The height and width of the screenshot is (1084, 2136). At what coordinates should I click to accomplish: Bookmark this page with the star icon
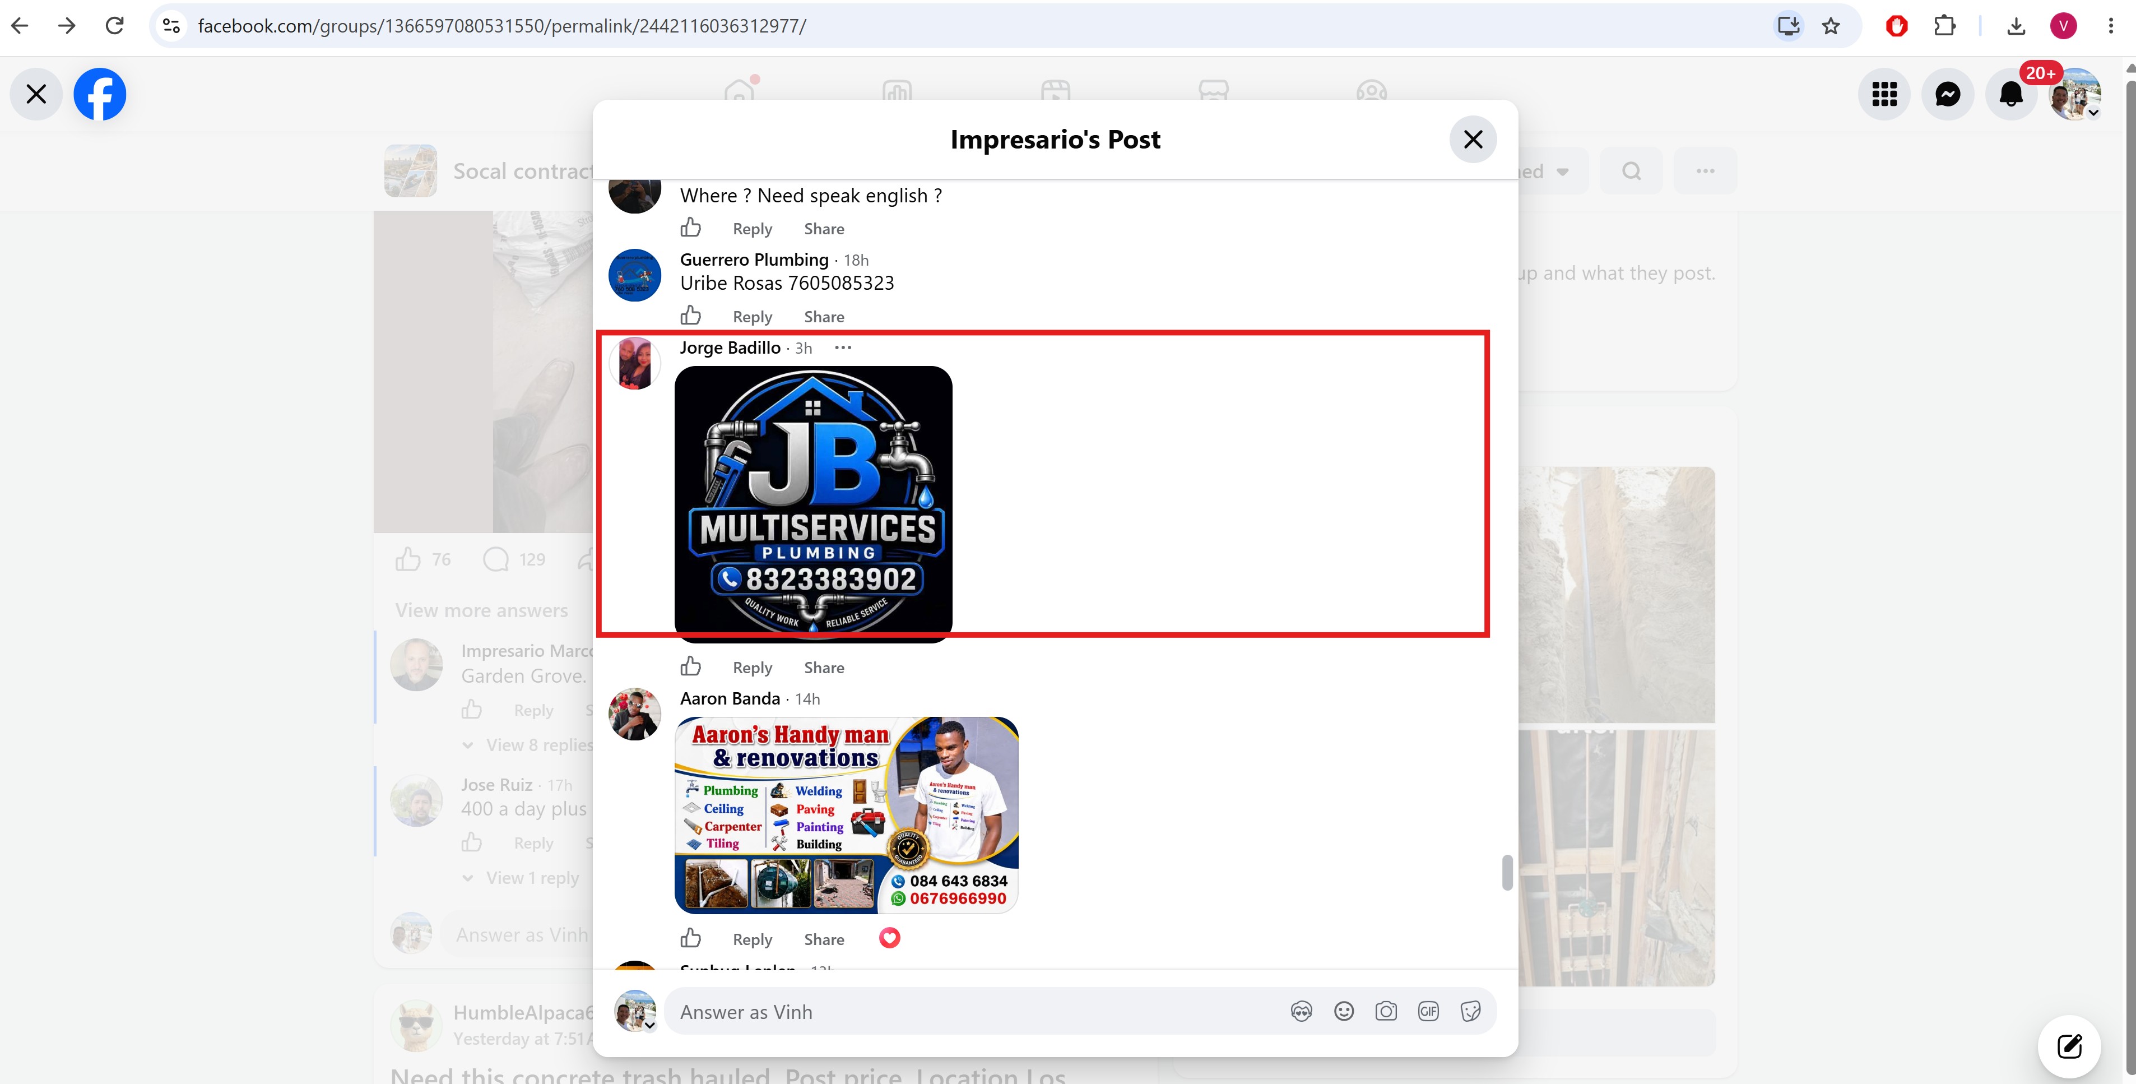click(1831, 26)
